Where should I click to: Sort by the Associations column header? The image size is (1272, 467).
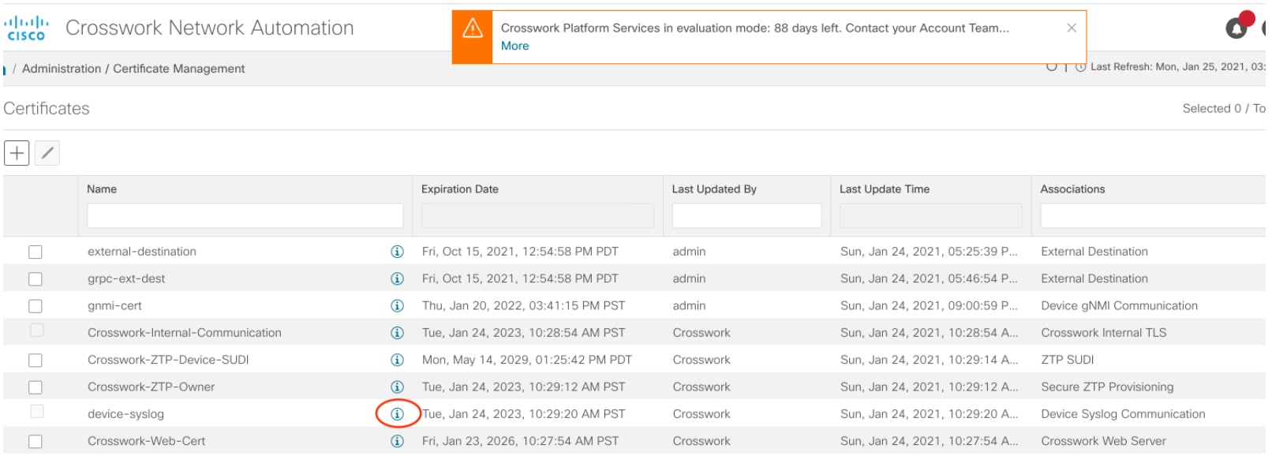(1072, 189)
